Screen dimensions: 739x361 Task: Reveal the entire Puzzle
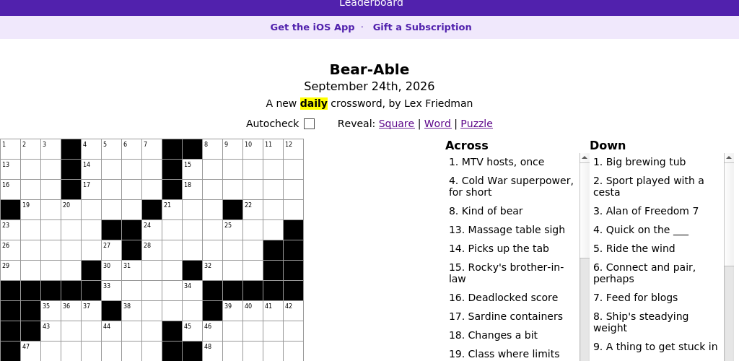[x=476, y=123]
